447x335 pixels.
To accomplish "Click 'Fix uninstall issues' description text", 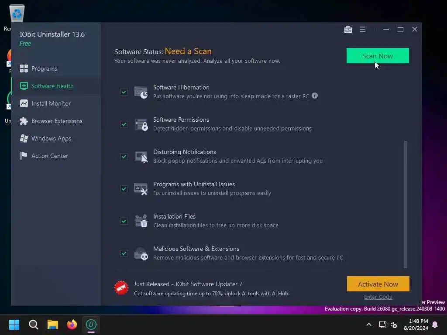I will click(x=212, y=193).
